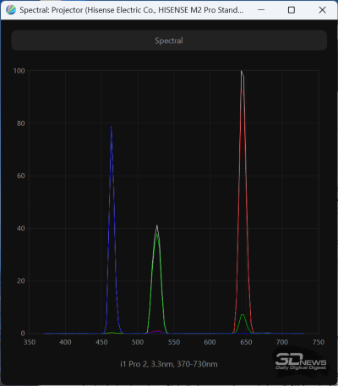Click the 650 label on horizontal axis

point(246,342)
